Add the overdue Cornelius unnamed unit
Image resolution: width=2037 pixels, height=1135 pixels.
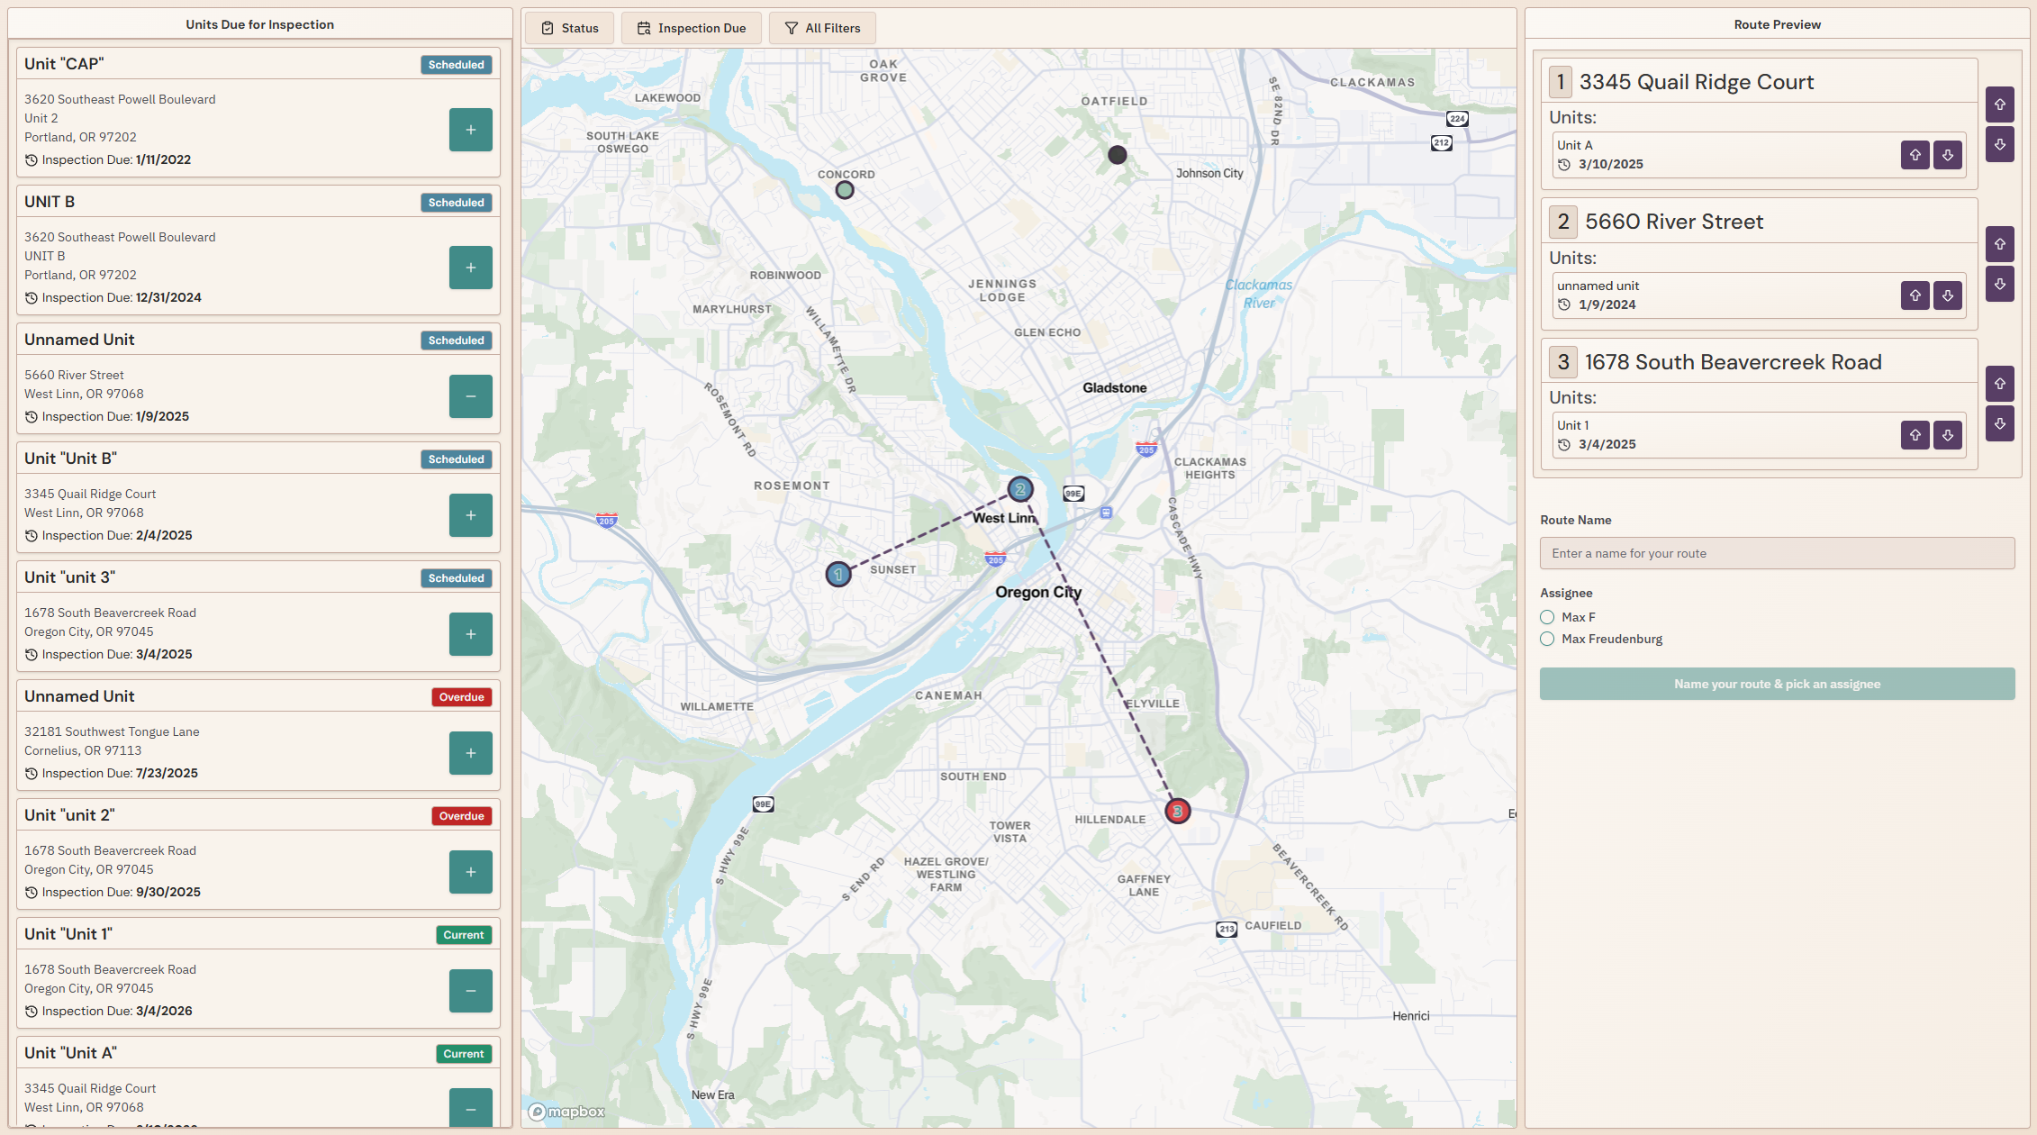coord(470,752)
